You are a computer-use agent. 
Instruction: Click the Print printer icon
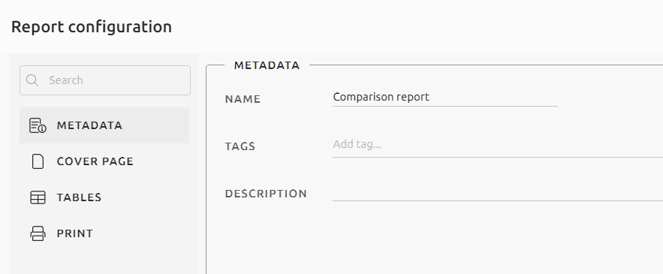[x=38, y=233]
